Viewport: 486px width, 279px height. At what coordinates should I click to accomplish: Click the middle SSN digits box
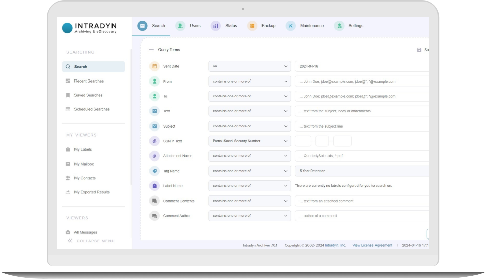coord(322,141)
